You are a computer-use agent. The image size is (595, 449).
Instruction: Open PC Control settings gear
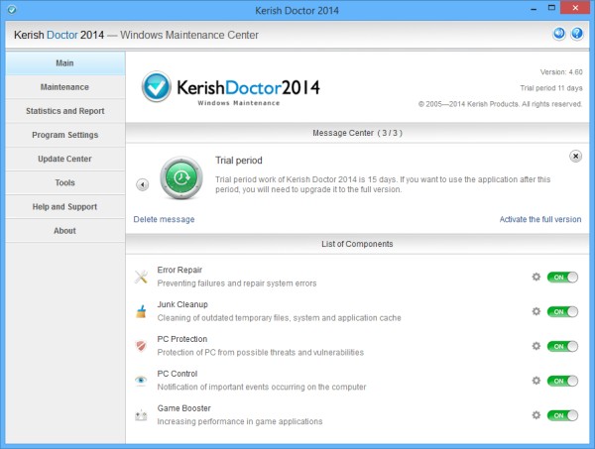[x=536, y=381]
